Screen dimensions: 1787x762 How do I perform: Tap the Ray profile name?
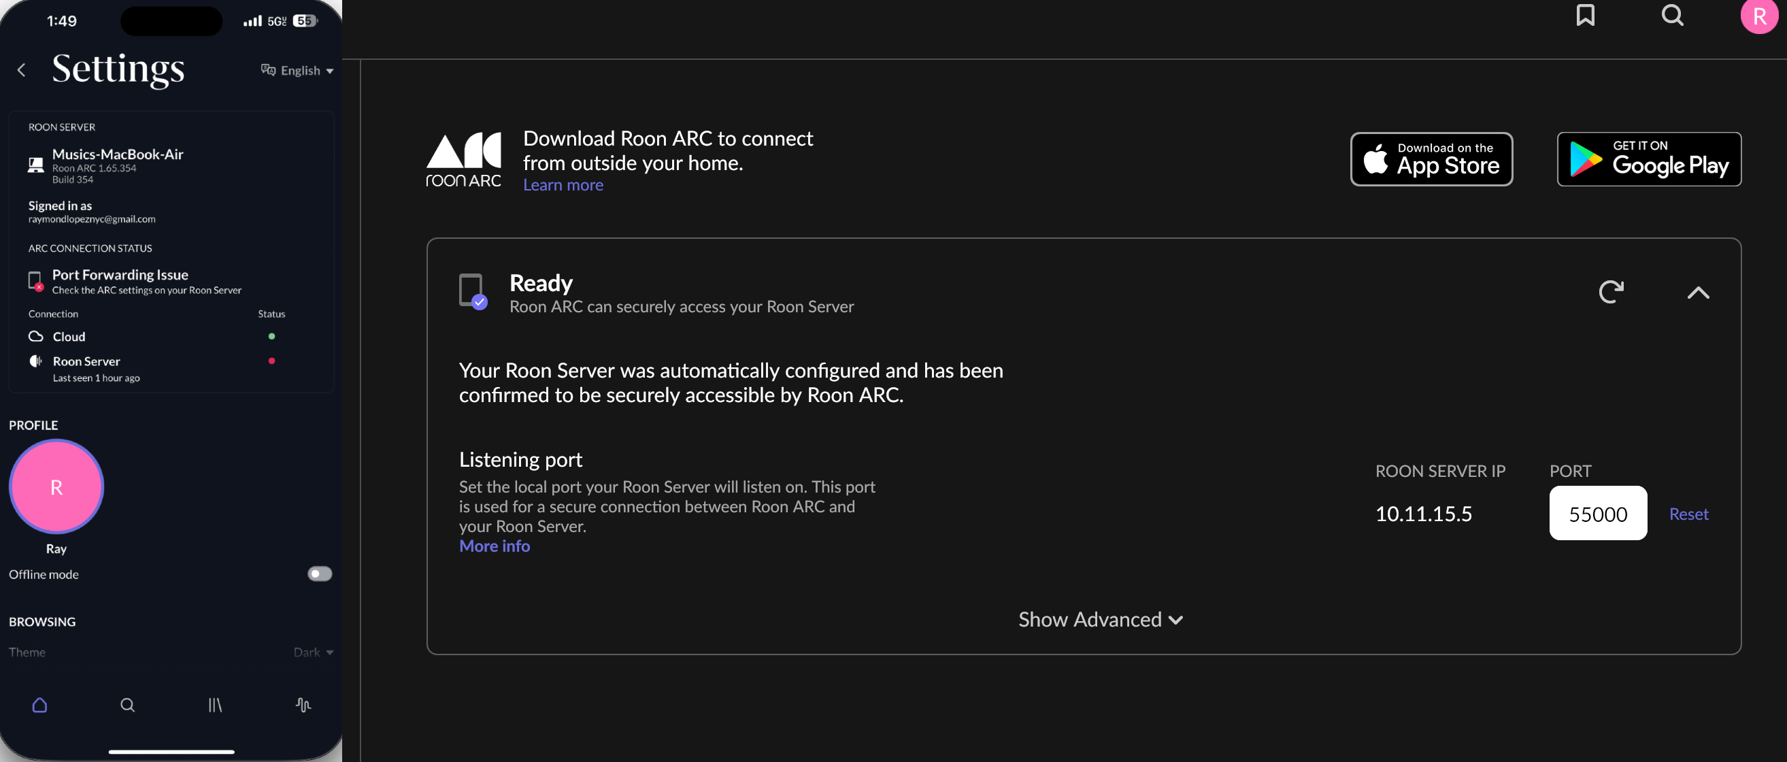click(x=56, y=548)
